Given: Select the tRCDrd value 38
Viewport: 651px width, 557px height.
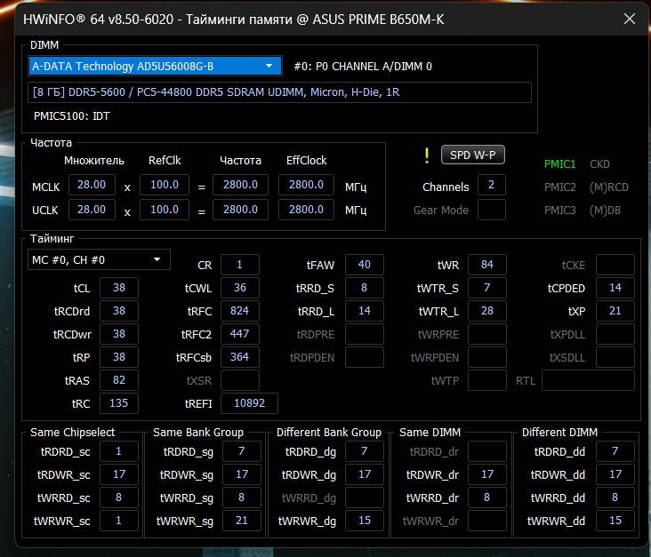Looking at the screenshot, I should [119, 311].
